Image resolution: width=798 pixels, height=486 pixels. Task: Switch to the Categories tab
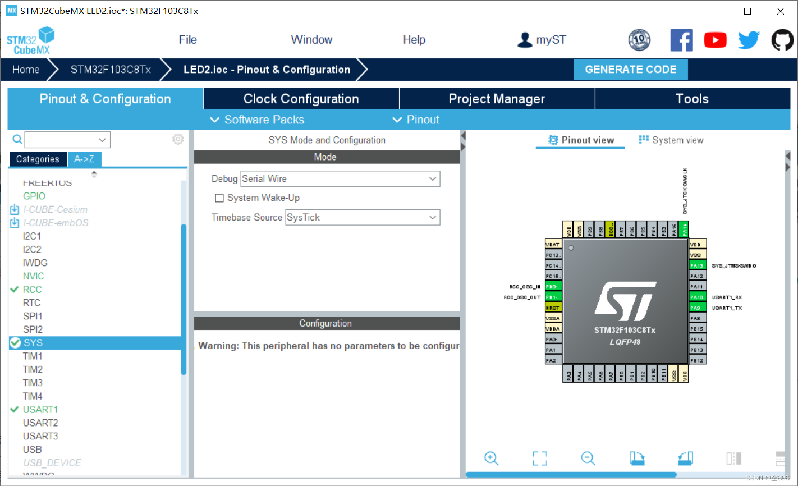pyautogui.click(x=38, y=159)
